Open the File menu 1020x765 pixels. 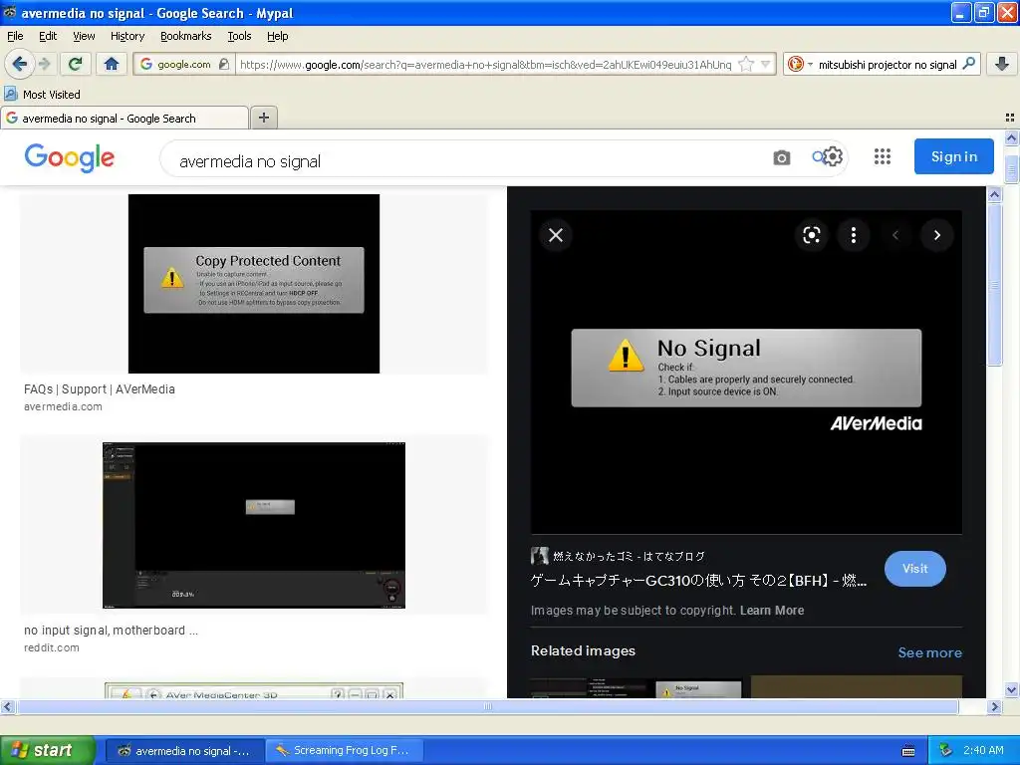pos(15,36)
